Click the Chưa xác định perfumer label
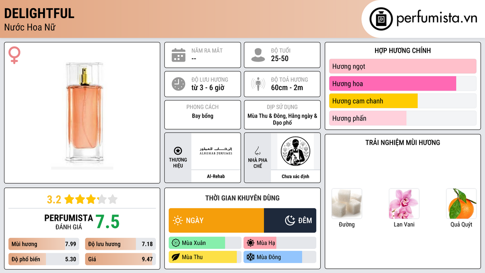This screenshot has width=485, height=273. (296, 176)
